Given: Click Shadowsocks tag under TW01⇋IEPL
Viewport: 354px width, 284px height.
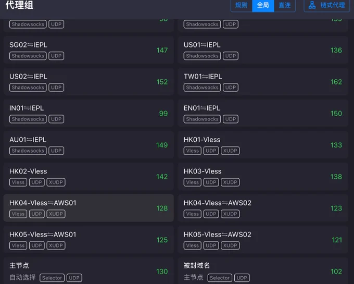Looking at the screenshot, I should (x=203, y=88).
